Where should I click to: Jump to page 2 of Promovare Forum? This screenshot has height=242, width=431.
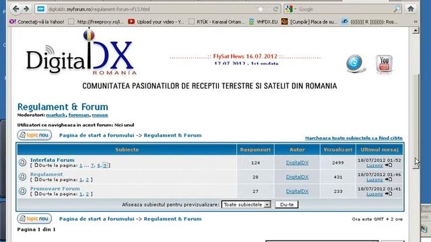88,194
